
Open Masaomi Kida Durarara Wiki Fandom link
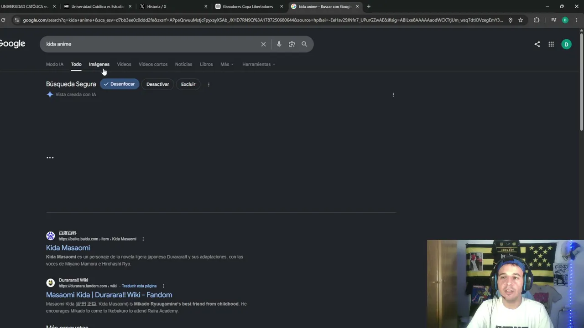[109, 295]
